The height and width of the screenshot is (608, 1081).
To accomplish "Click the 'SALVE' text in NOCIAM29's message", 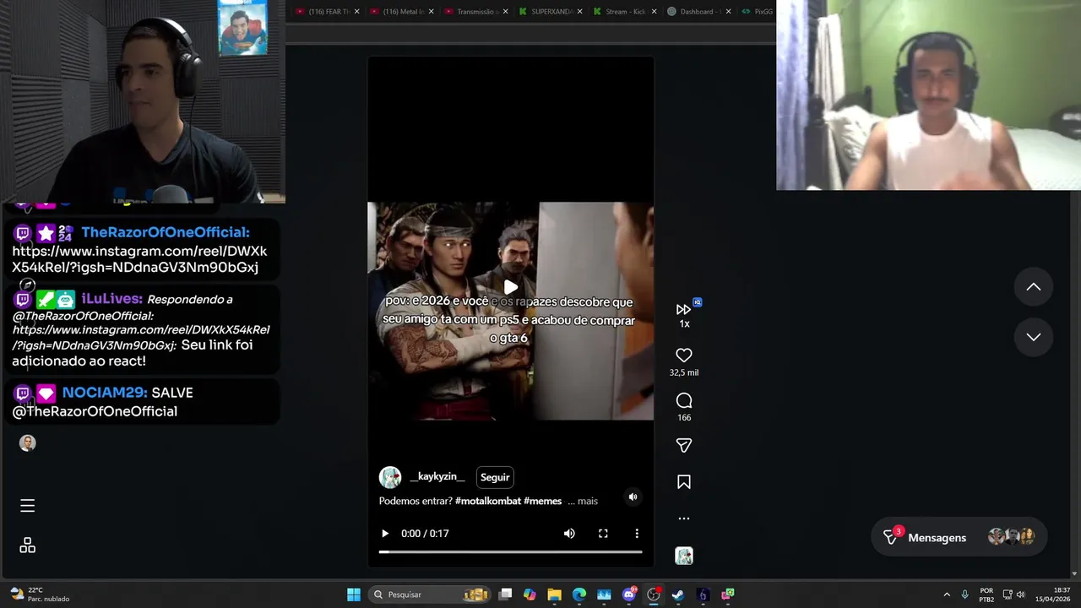I will [172, 393].
